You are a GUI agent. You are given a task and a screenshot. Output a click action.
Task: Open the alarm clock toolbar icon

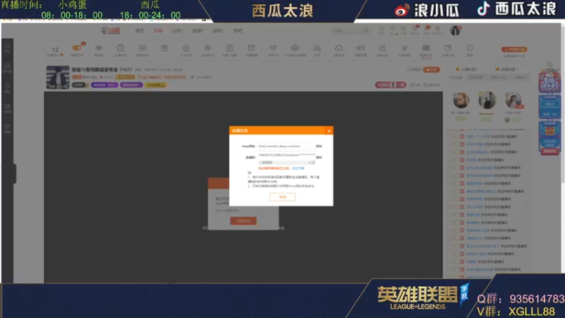pyautogui.click(x=251, y=47)
